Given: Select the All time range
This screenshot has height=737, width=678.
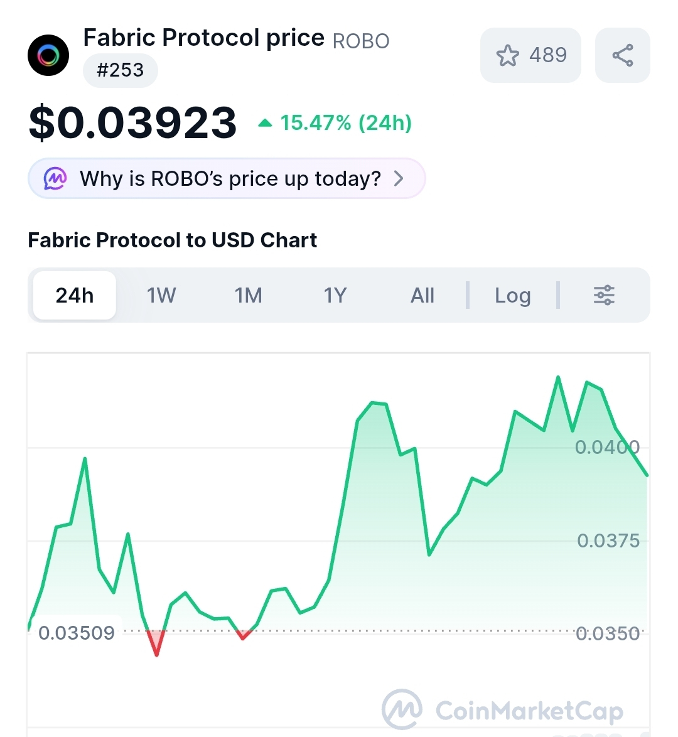Looking at the screenshot, I should click(x=422, y=295).
